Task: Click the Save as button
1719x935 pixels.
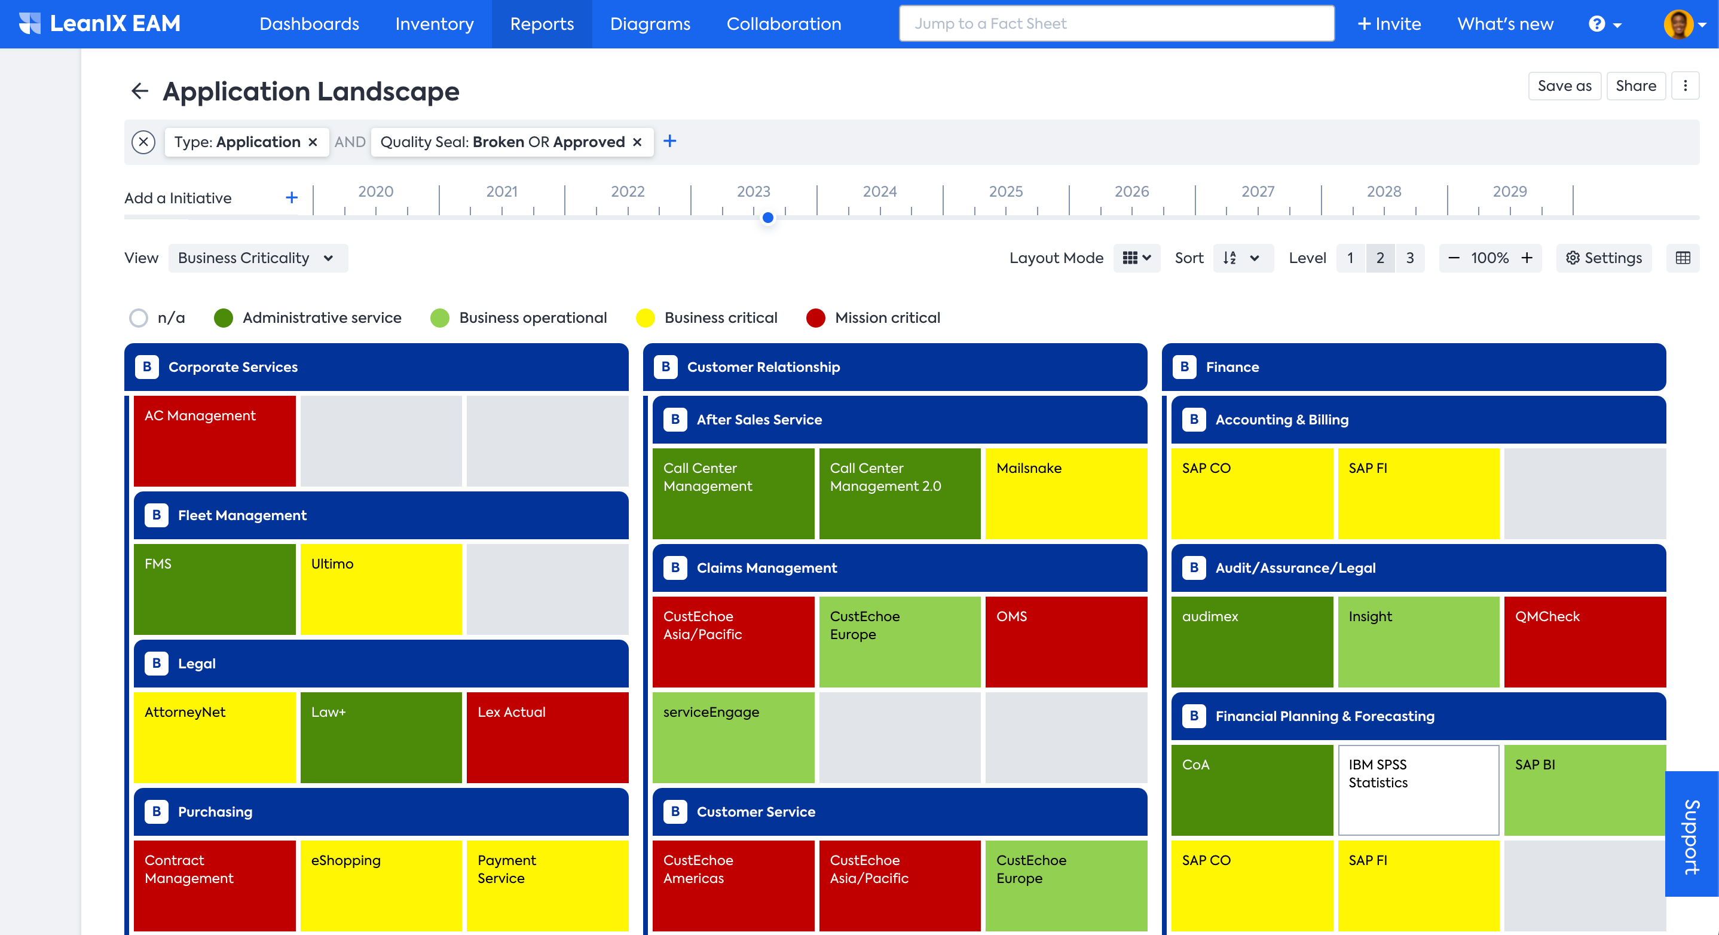Action: coord(1565,85)
